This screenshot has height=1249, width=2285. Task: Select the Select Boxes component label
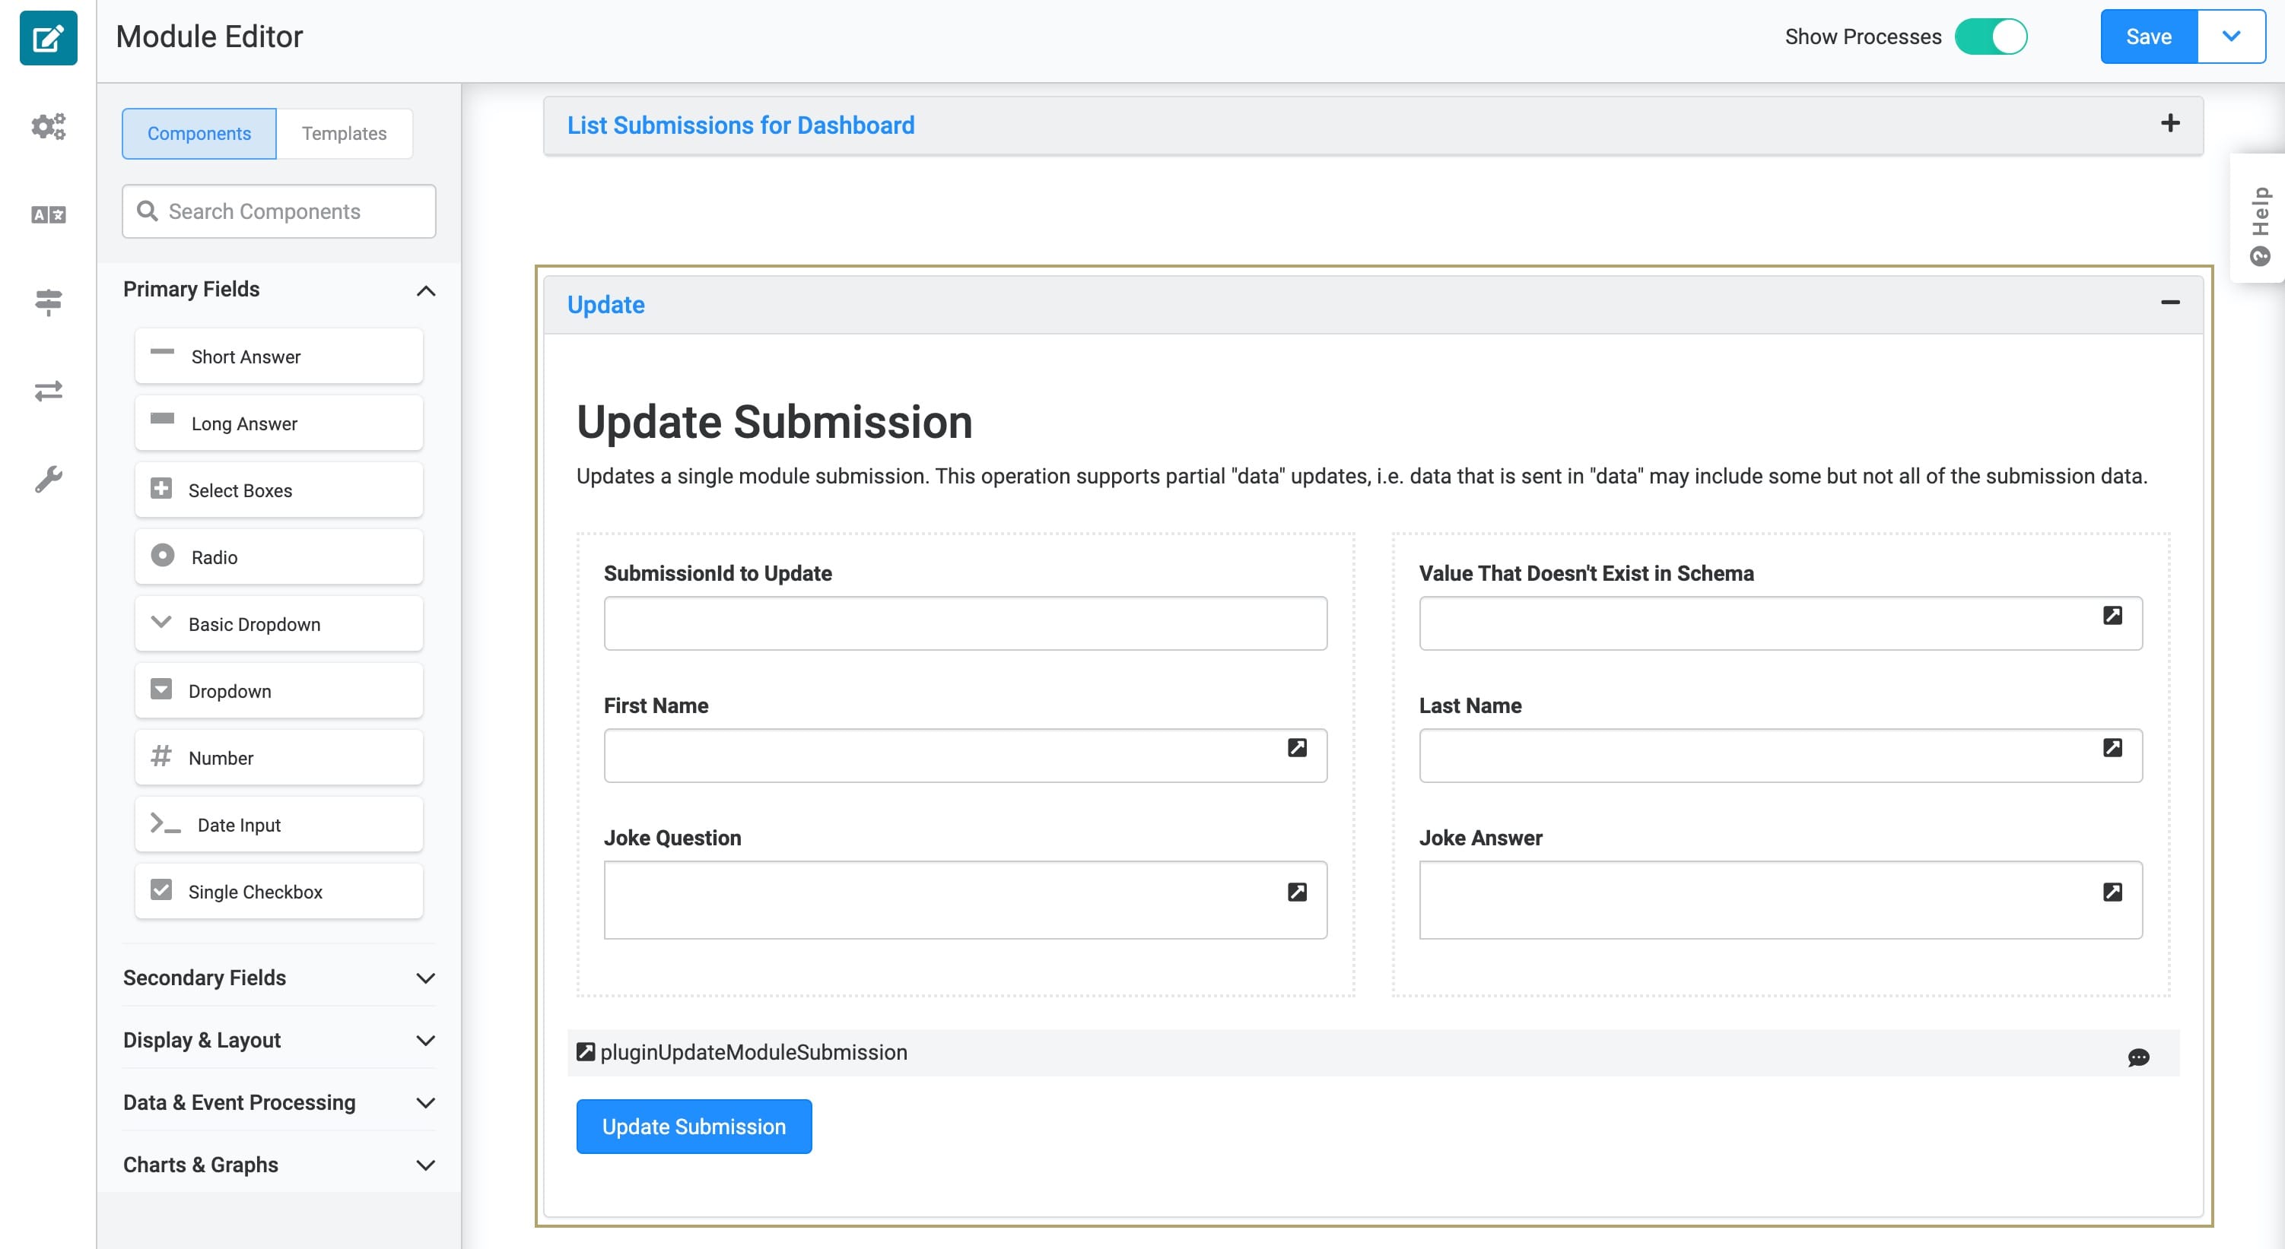240,490
